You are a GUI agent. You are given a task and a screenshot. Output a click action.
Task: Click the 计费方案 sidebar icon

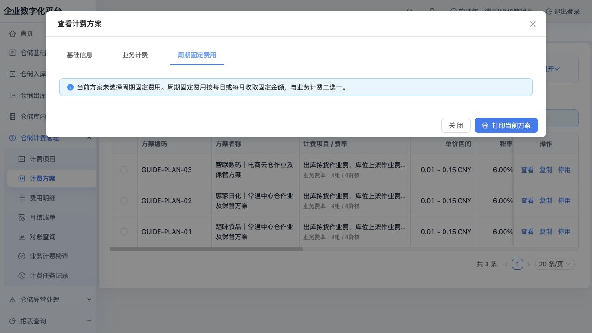(x=22, y=179)
